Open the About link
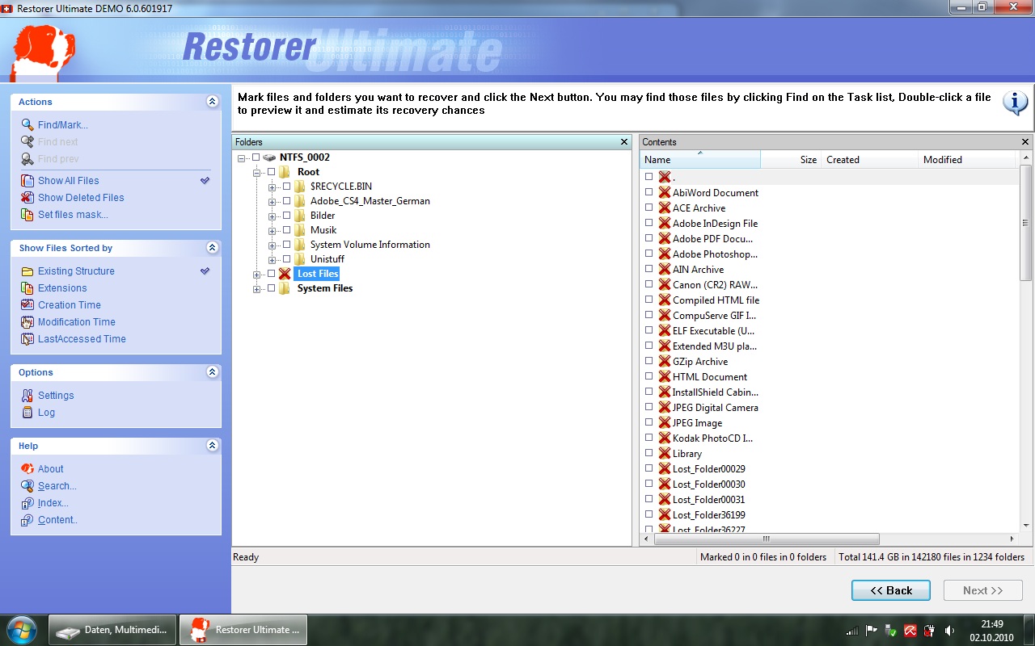The image size is (1035, 646). point(50,469)
